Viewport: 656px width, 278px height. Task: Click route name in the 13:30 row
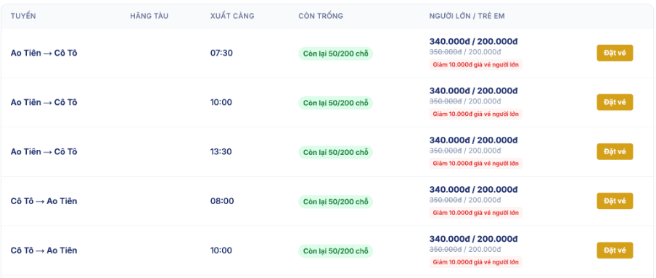[44, 151]
